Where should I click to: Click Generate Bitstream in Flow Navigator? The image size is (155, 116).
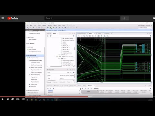[x=34, y=93]
